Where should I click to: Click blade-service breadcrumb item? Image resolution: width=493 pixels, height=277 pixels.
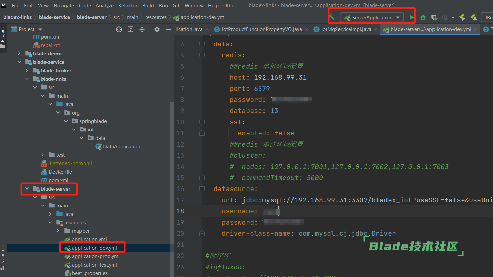tap(54, 17)
